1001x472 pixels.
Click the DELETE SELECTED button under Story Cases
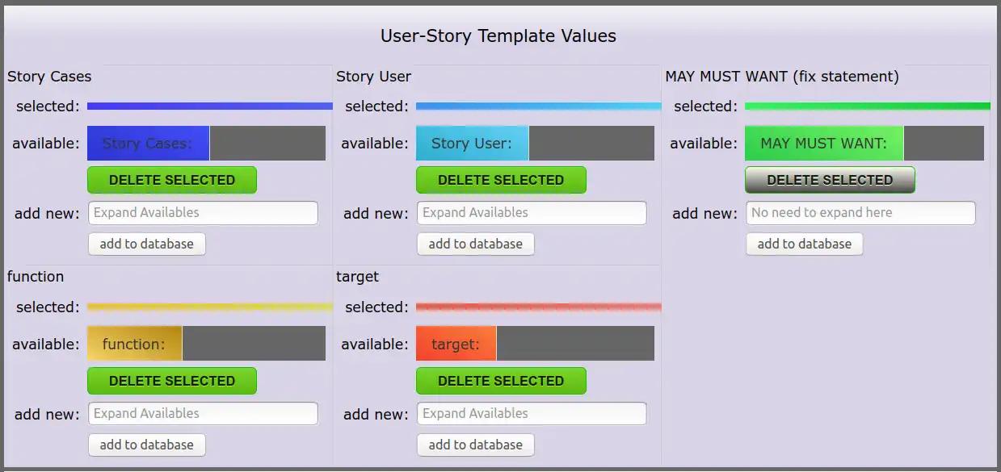(x=171, y=180)
